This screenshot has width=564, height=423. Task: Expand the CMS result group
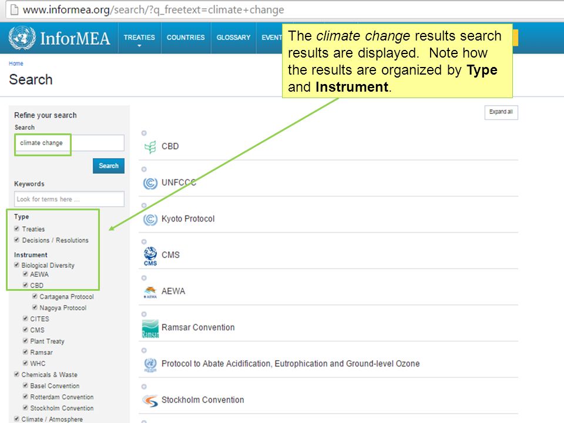(x=144, y=241)
